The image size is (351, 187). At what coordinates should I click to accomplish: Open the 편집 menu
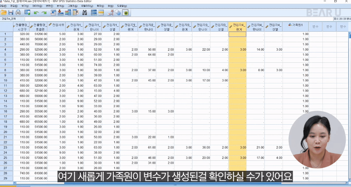point(14,6)
